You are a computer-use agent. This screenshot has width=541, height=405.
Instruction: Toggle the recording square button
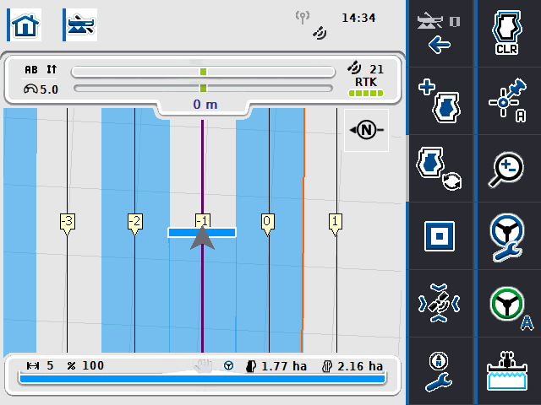(440, 235)
